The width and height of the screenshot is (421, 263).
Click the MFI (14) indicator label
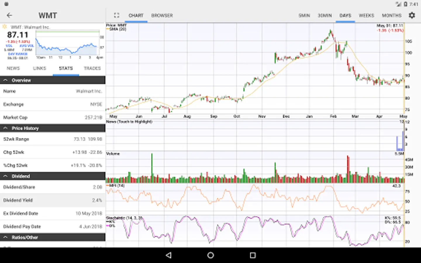(x=117, y=186)
